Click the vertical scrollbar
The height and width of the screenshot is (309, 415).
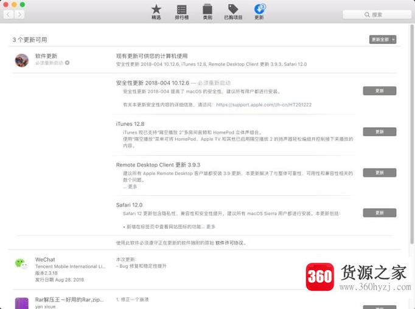[412, 134]
